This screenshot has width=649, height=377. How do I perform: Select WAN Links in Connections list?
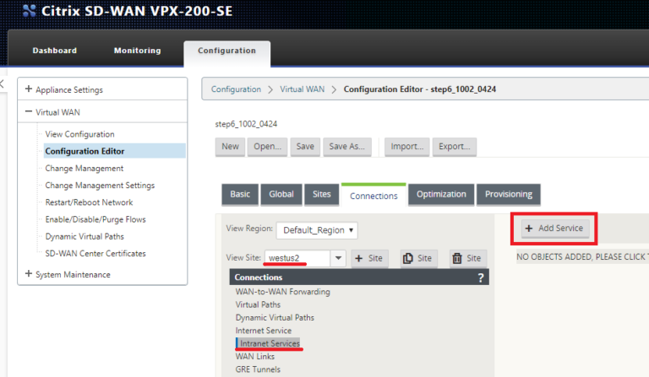coord(255,357)
